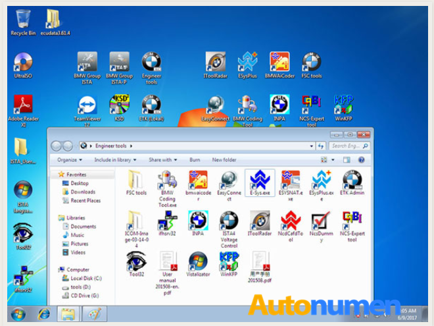Select ESYSNAT.exe in the folder window

pyautogui.click(x=291, y=186)
